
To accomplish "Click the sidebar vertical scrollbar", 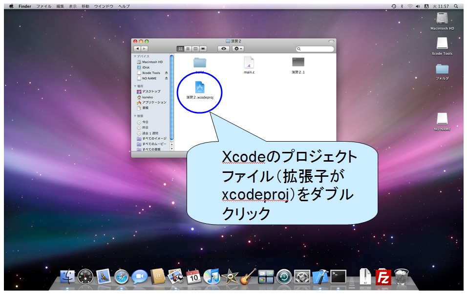I will 171,97.
